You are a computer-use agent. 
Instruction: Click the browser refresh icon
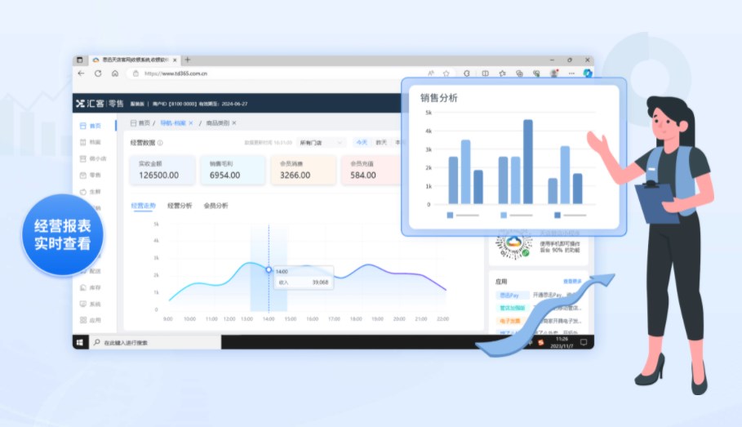click(98, 73)
